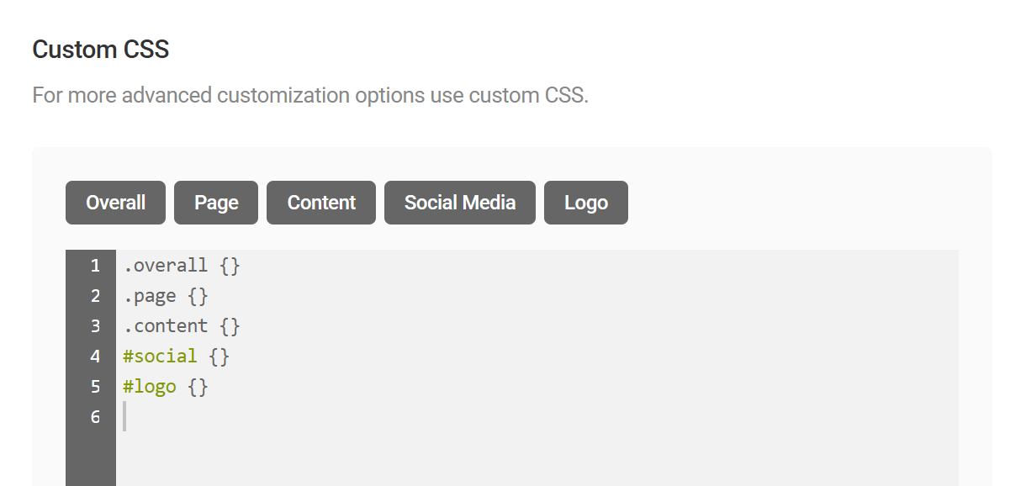1026x486 pixels.
Task: Click the #logo selector on line 5
Action: pyautogui.click(x=150, y=386)
